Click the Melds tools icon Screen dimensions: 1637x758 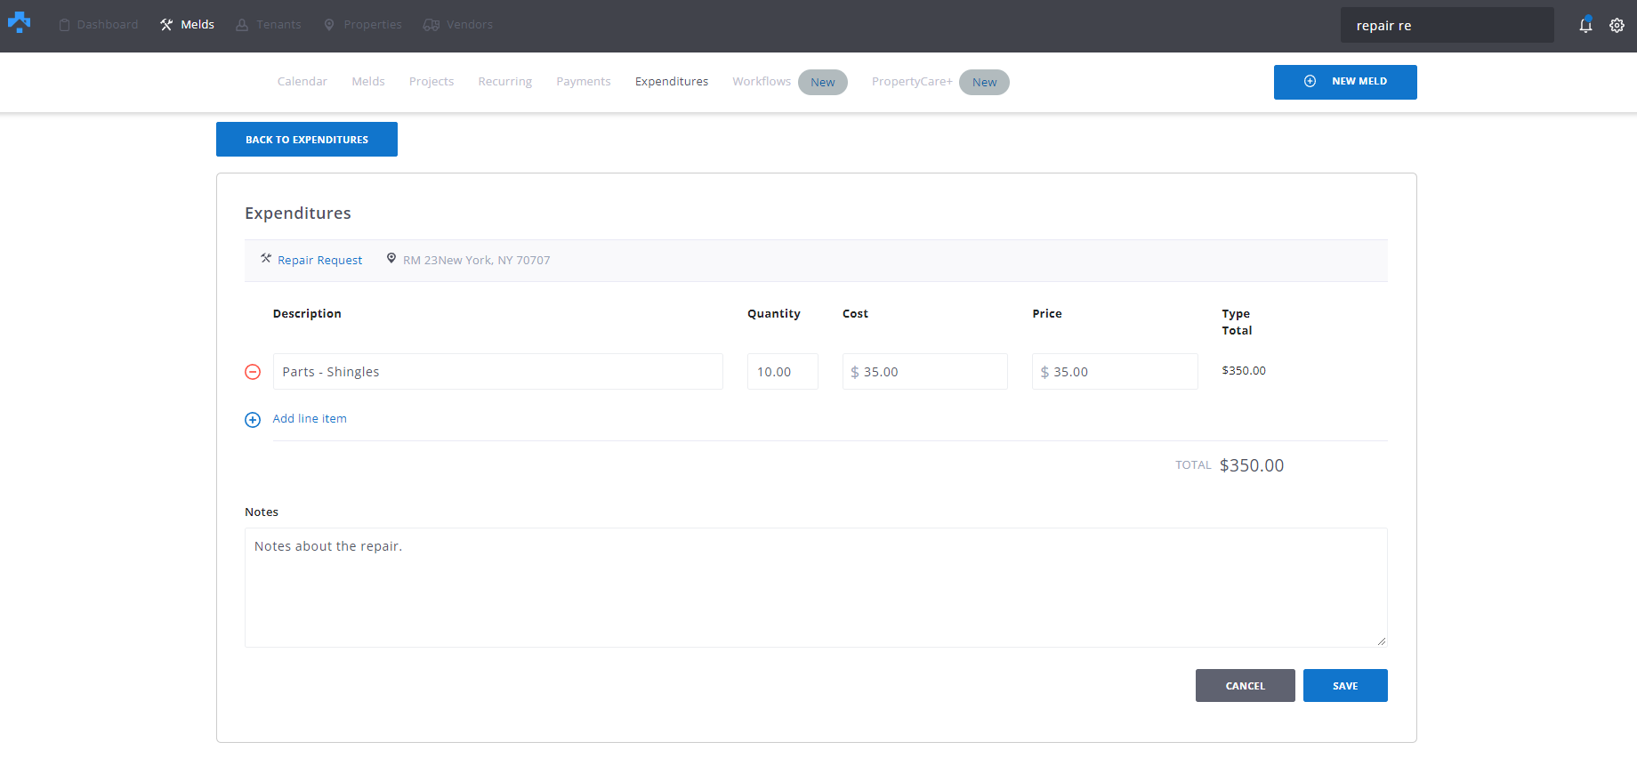click(x=166, y=25)
